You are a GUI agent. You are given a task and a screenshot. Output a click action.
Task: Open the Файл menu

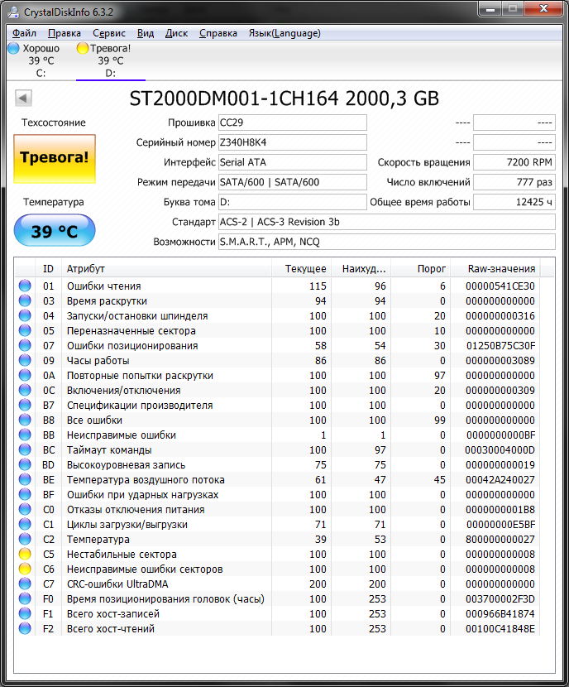coord(24,33)
